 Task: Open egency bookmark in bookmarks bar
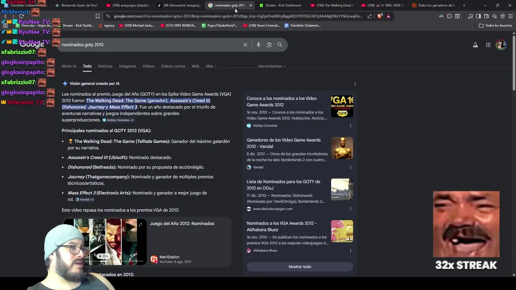coord(106,25)
